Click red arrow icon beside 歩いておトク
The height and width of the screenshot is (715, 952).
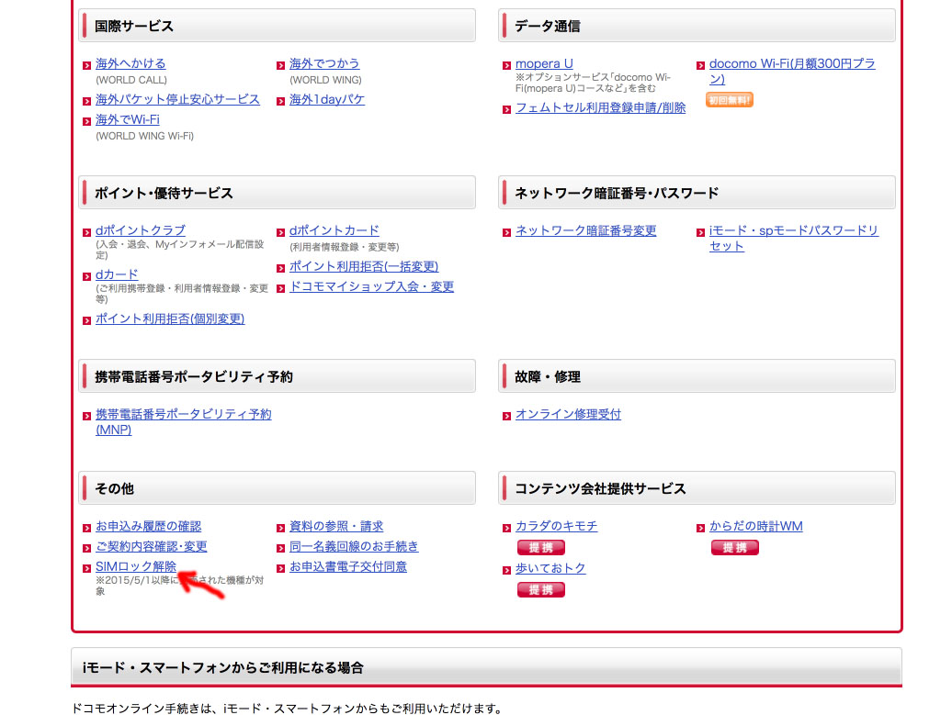coord(507,571)
